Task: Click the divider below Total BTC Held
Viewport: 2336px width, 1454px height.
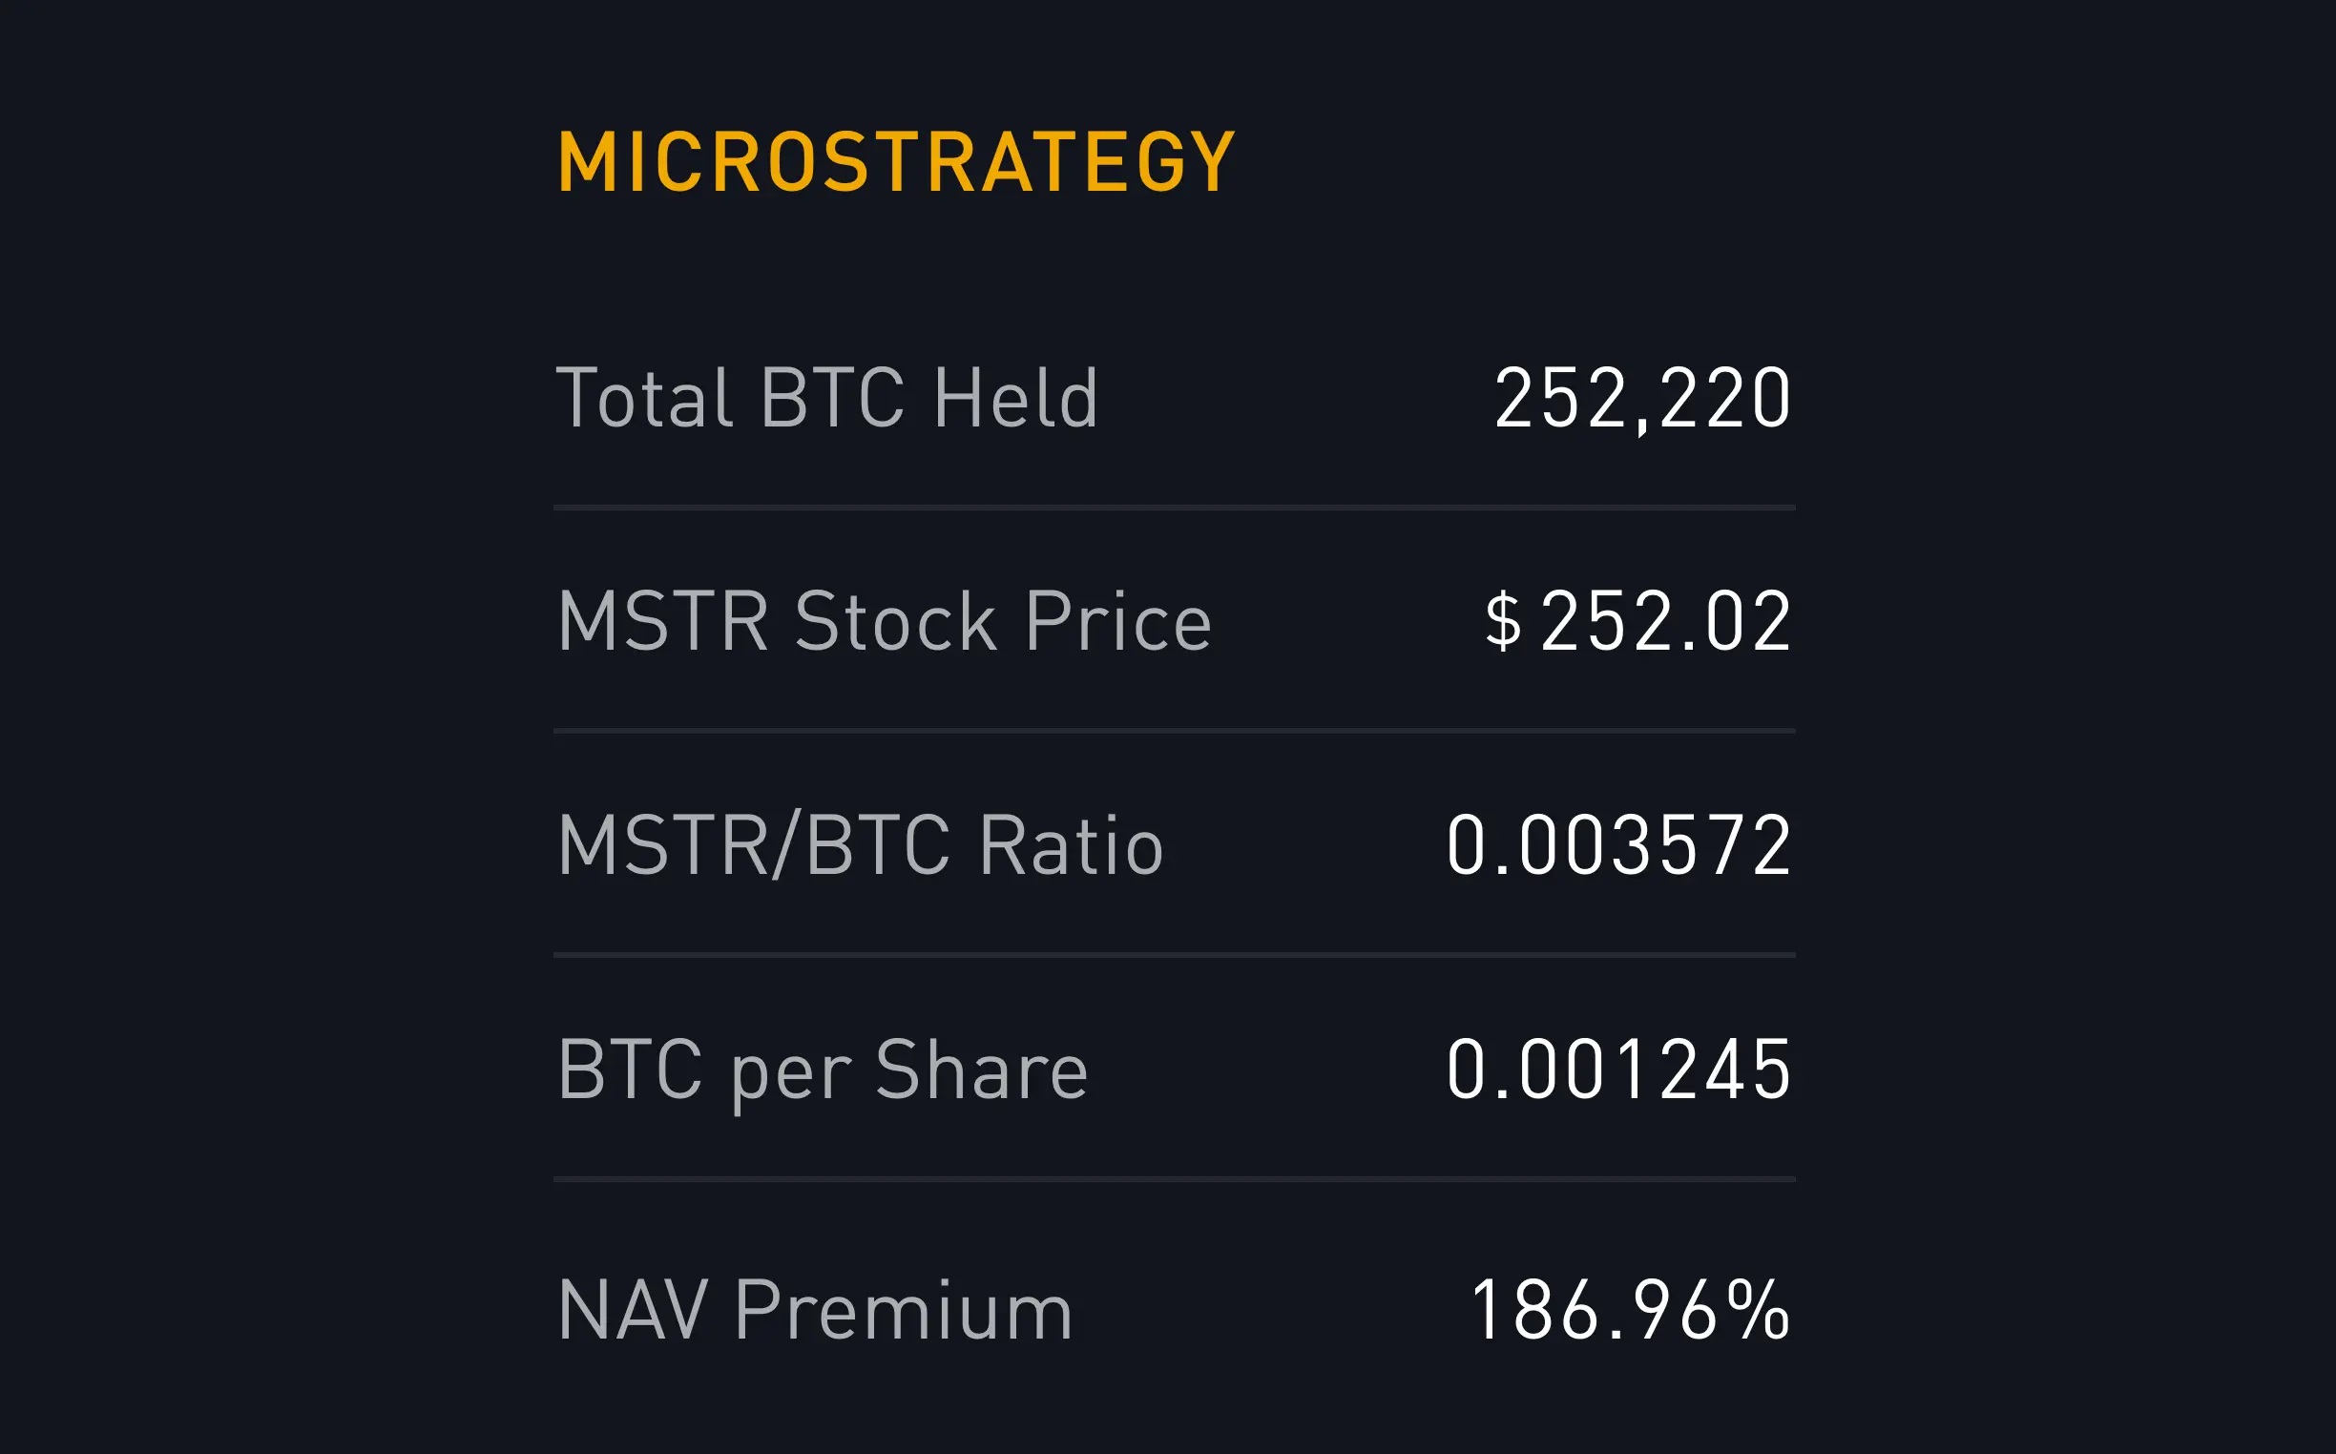Action: (x=1175, y=507)
